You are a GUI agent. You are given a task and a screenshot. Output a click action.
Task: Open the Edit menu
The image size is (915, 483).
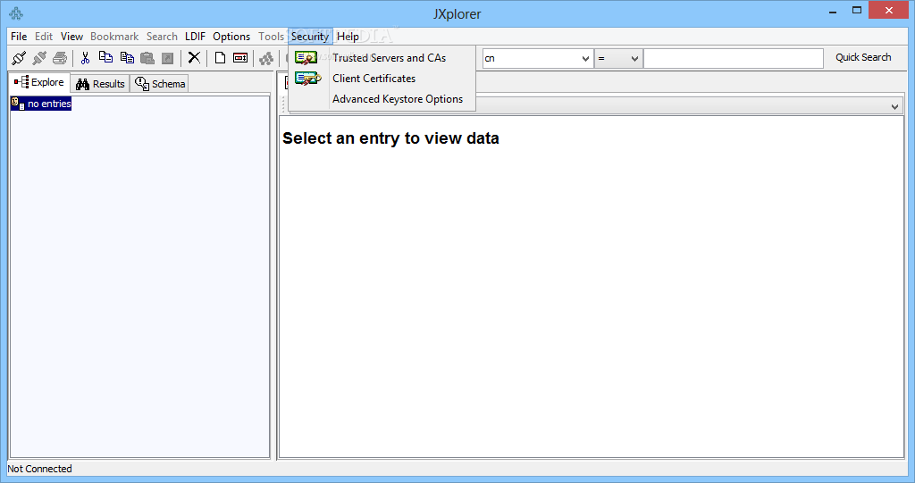(x=44, y=37)
